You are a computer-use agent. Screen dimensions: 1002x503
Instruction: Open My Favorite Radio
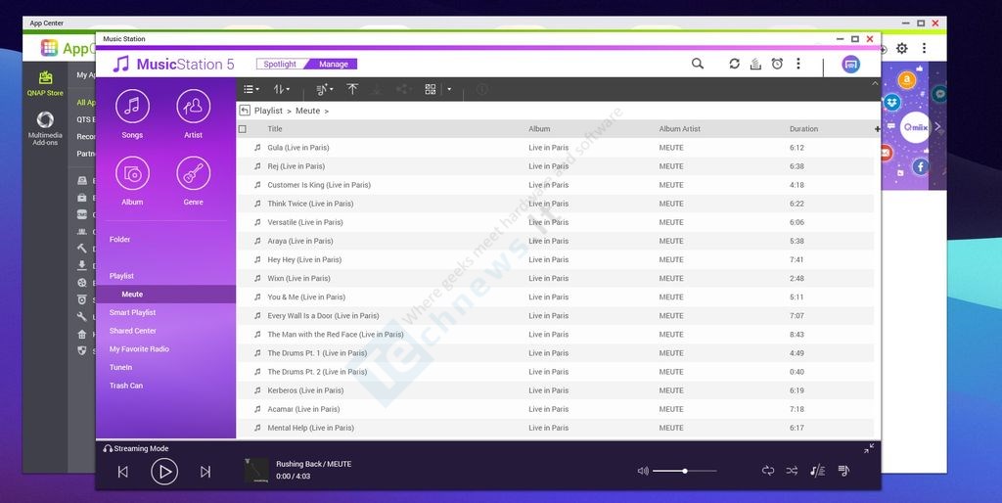139,349
